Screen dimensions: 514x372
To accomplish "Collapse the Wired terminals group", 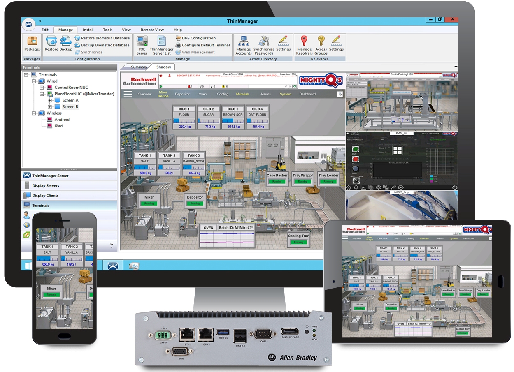I will 34,81.
